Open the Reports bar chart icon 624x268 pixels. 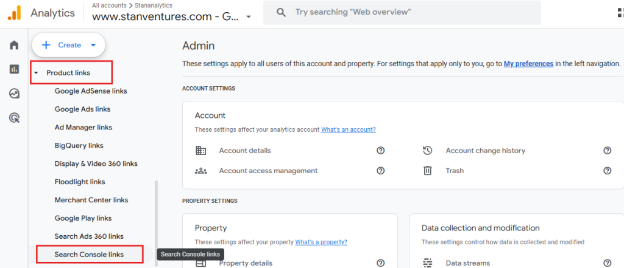14,69
